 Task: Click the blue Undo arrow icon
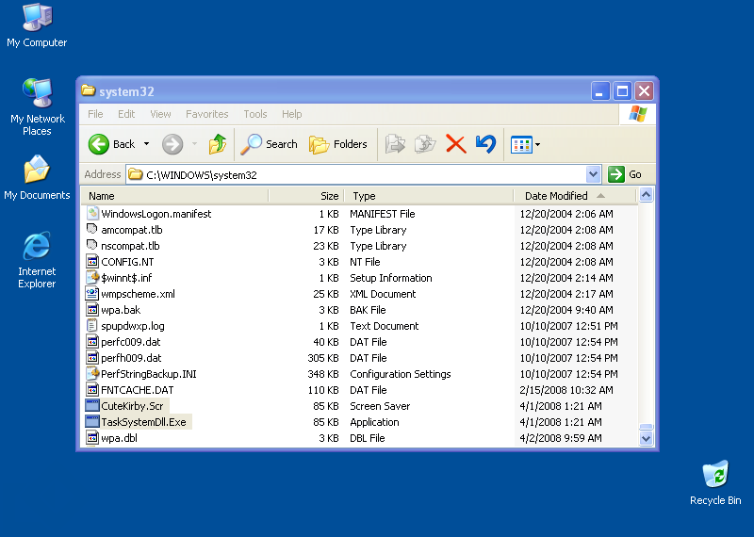(485, 144)
